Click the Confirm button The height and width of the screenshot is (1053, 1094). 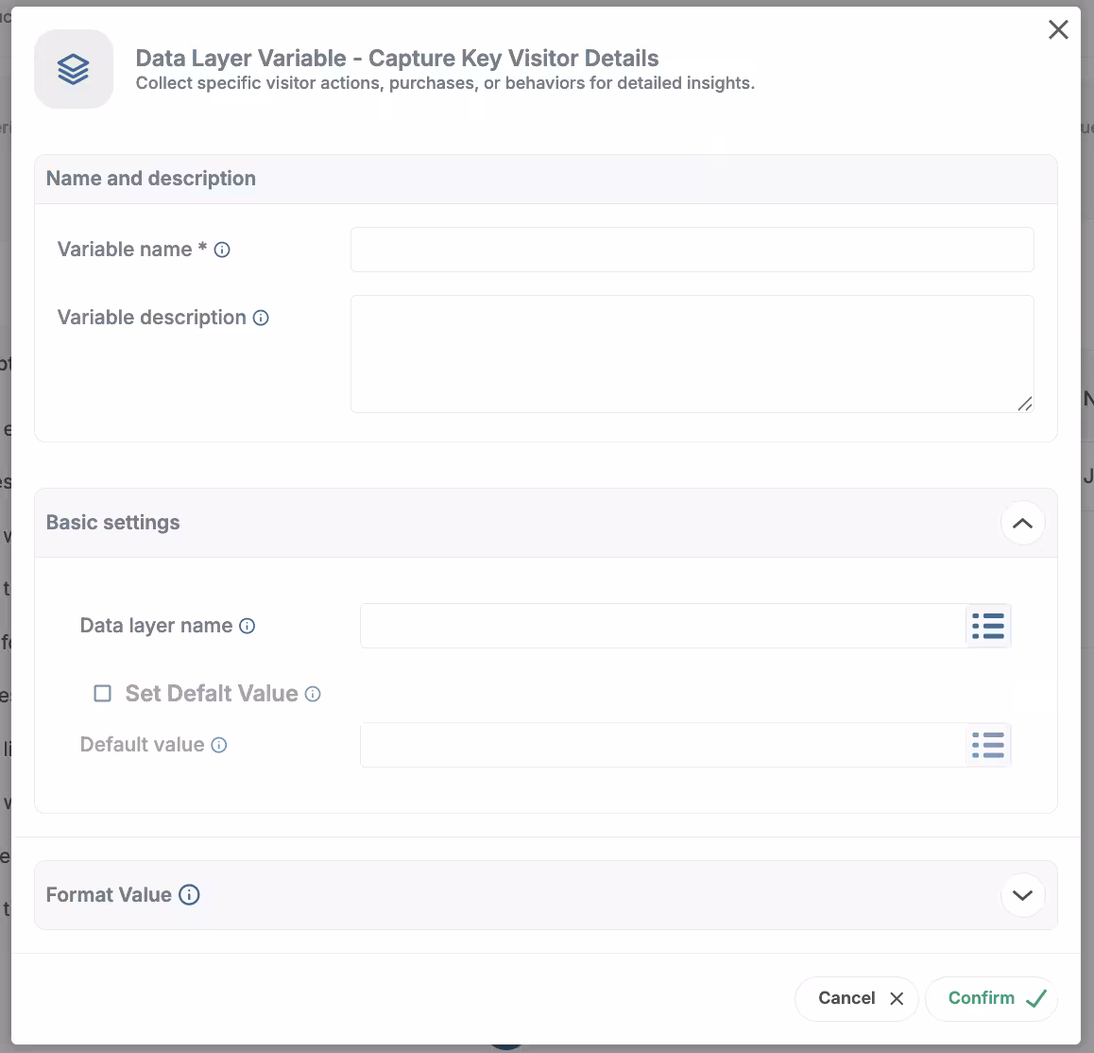(x=992, y=998)
